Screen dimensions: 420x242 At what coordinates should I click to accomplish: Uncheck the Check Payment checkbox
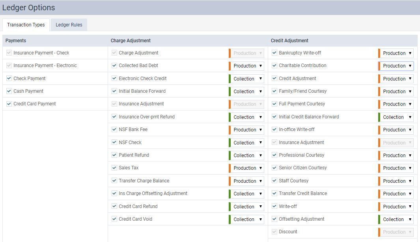[x=9, y=79]
